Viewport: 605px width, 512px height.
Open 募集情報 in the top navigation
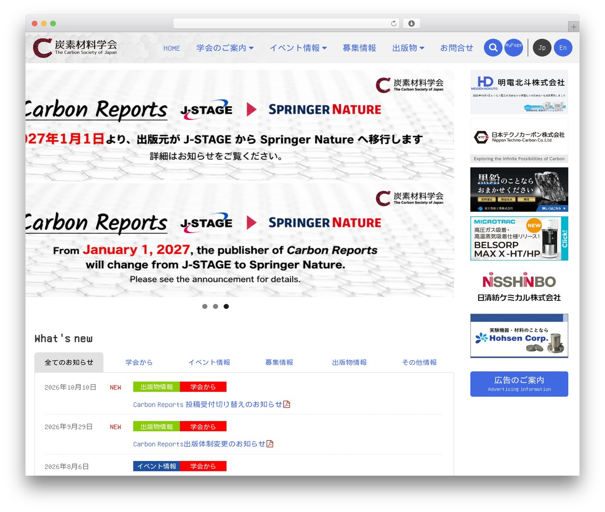[359, 48]
